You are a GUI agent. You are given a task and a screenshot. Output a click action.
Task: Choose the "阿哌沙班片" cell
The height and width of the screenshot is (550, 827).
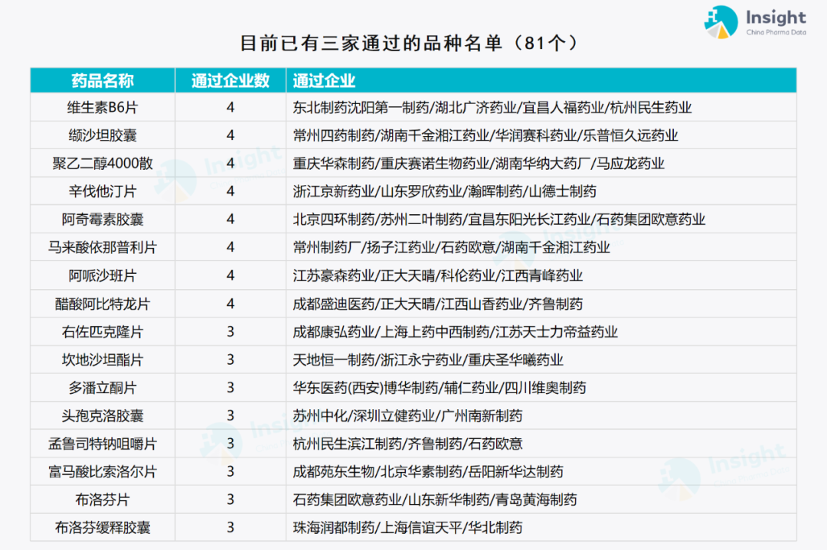[x=103, y=275]
